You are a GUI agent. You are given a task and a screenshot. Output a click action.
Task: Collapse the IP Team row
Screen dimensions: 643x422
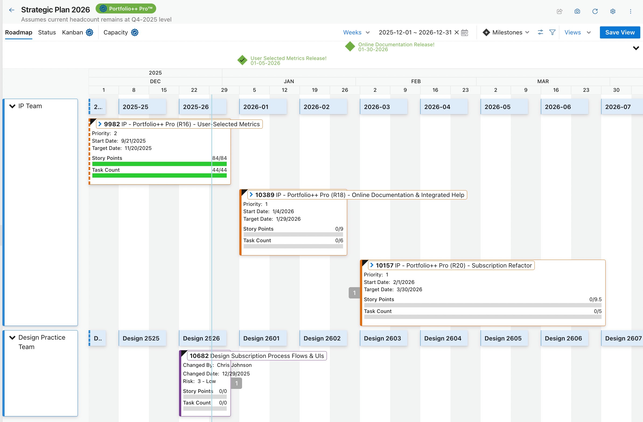(12, 106)
